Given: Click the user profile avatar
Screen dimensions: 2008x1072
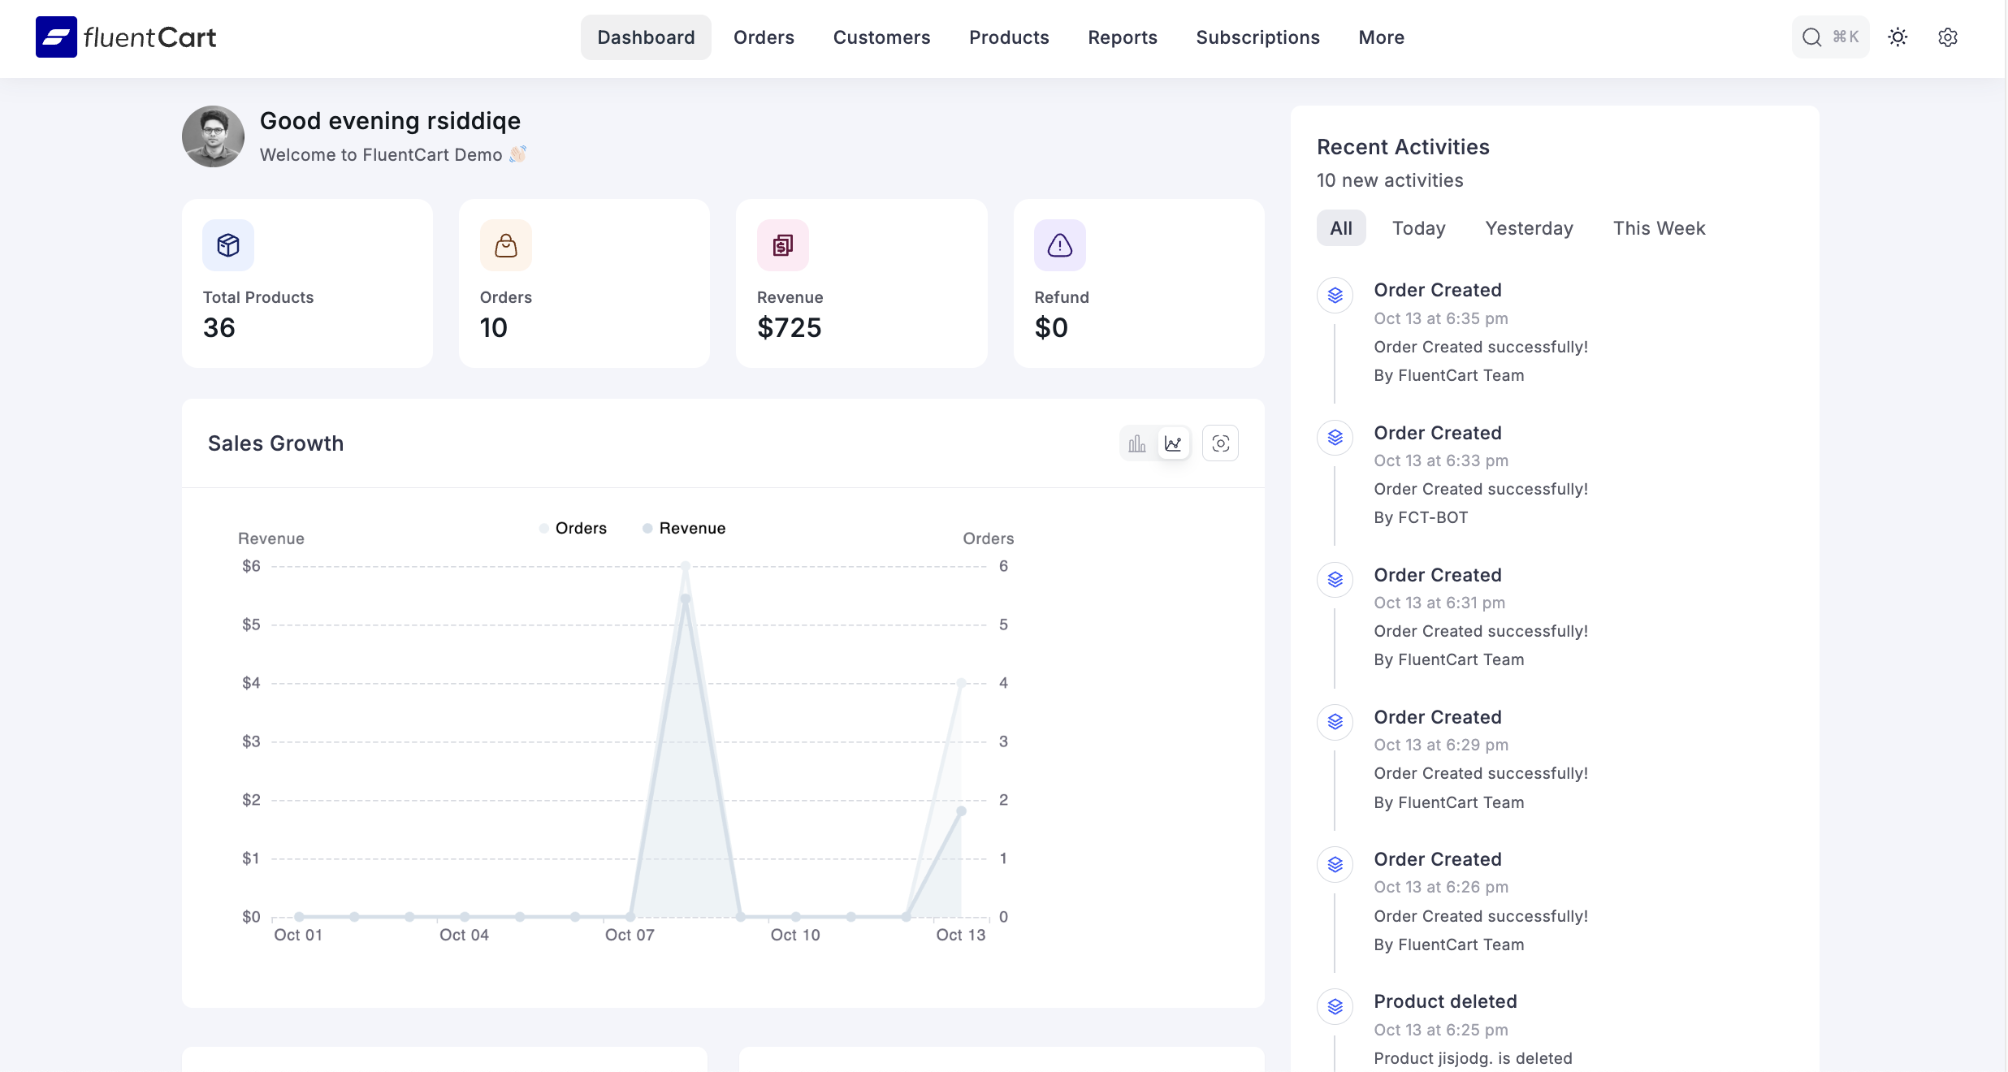Looking at the screenshot, I should [x=213, y=136].
